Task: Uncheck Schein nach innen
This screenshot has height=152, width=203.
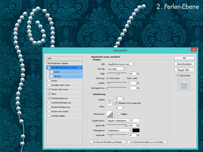Action: (x=49, y=89)
